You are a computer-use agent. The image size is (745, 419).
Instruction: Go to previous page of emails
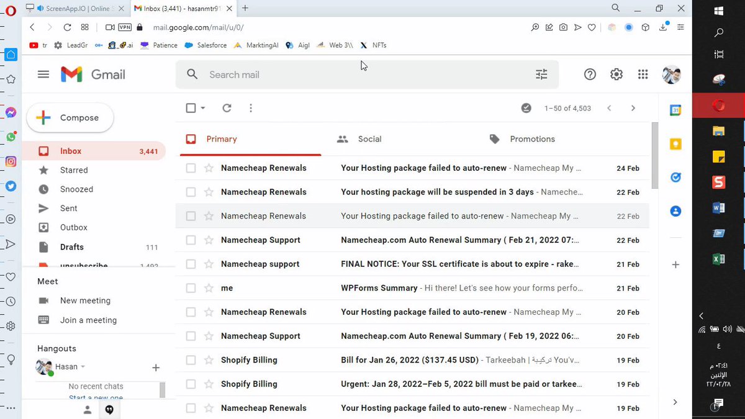[609, 108]
